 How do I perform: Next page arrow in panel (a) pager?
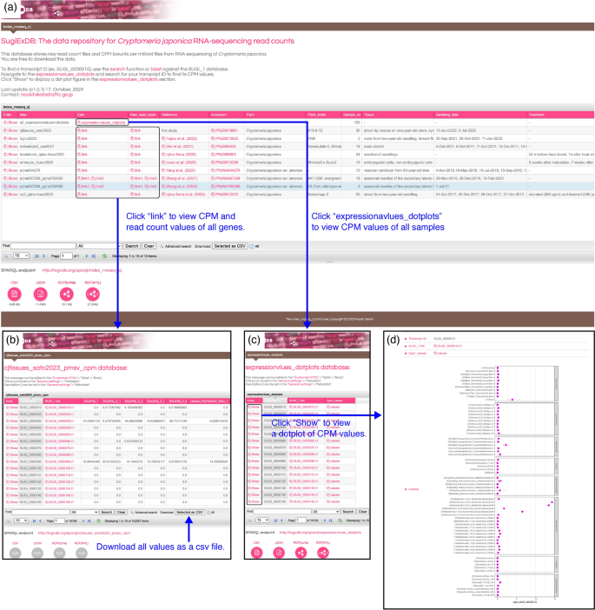87,256
